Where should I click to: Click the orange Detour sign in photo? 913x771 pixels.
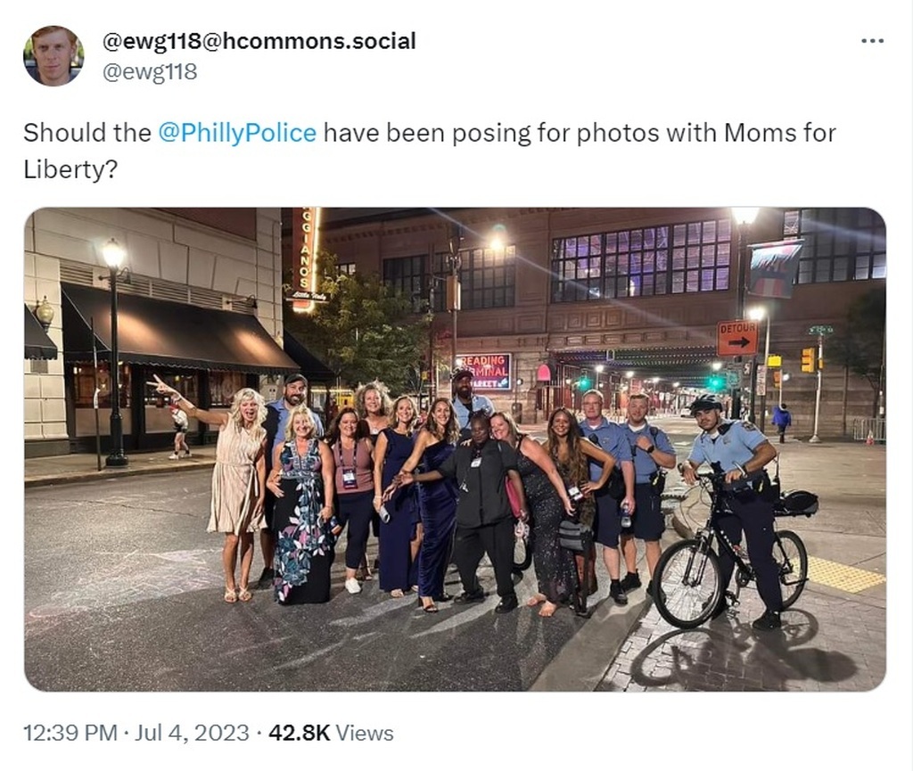pyautogui.click(x=737, y=338)
